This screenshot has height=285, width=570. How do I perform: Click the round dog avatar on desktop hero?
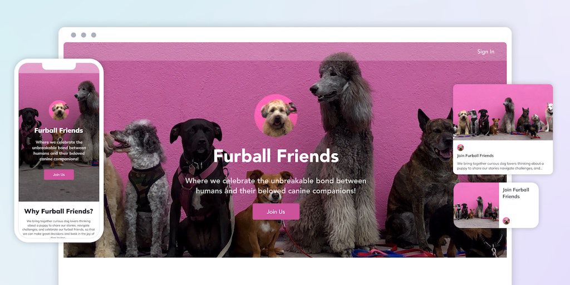click(x=276, y=116)
